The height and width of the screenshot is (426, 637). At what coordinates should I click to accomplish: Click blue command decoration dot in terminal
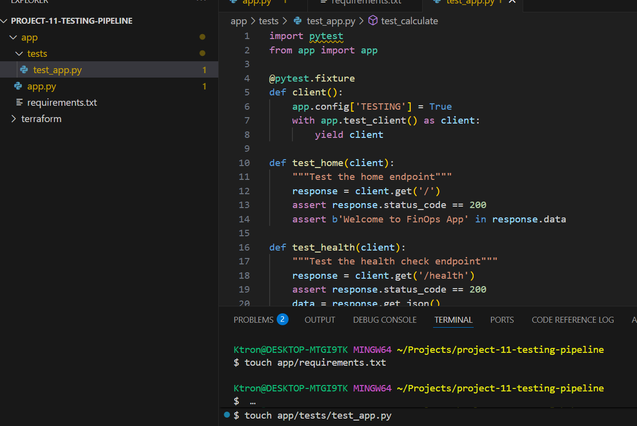[227, 414]
